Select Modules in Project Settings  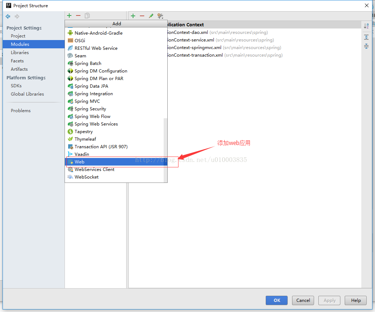click(34, 44)
